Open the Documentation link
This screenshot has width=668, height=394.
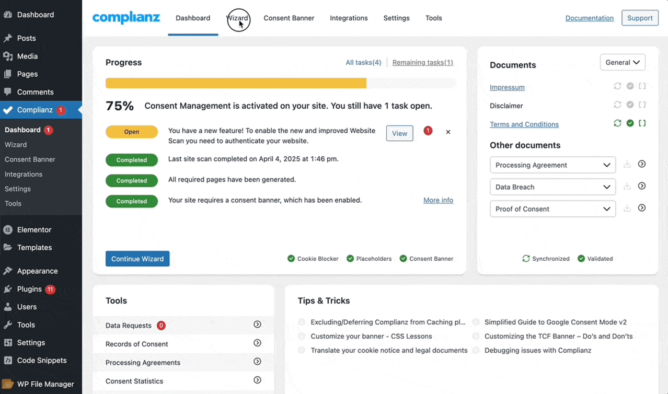[589, 18]
